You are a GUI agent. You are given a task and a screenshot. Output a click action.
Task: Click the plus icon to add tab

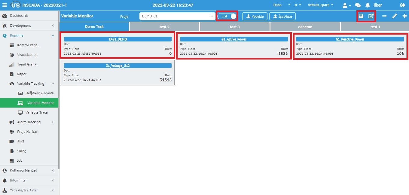click(x=404, y=16)
